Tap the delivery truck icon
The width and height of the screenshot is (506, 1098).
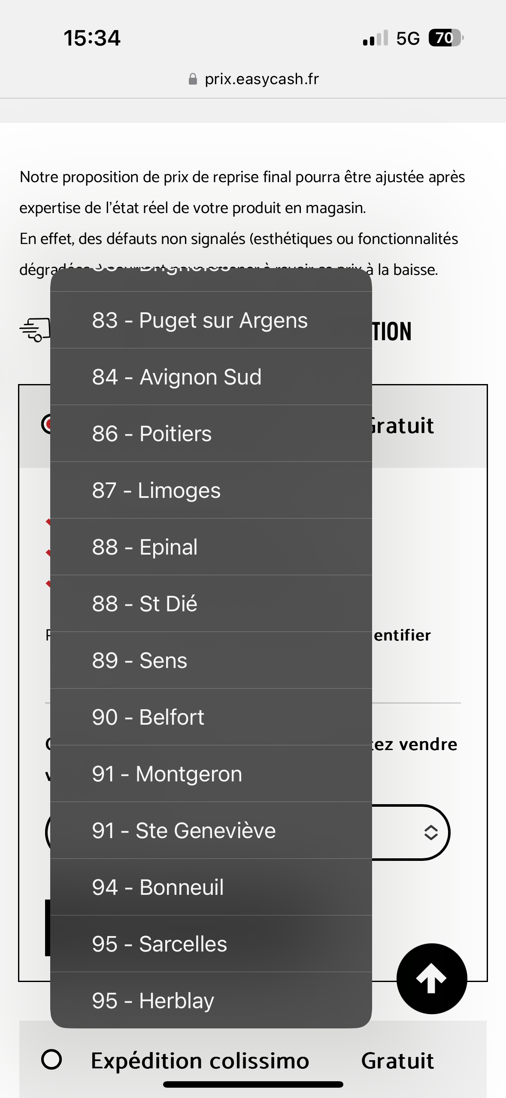[x=35, y=330]
